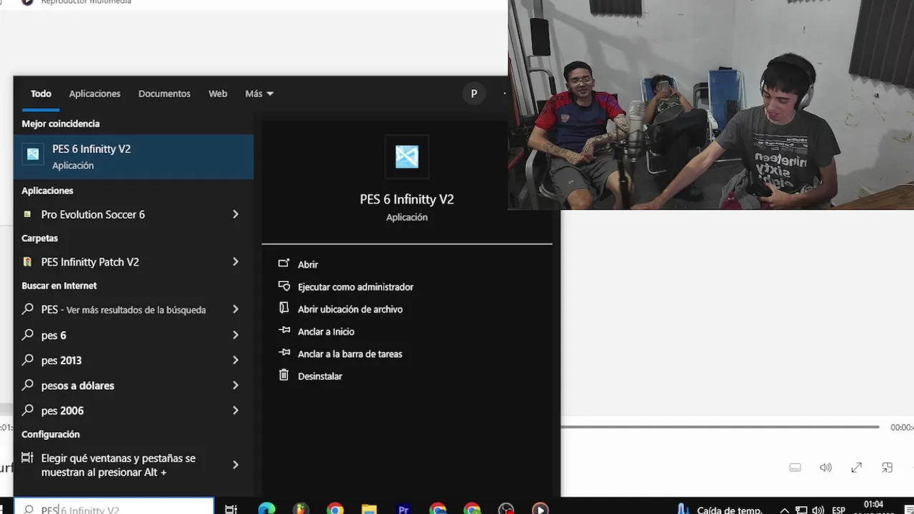The width and height of the screenshot is (914, 514).
Task: Open the system volume tray icon
Action: (818, 510)
